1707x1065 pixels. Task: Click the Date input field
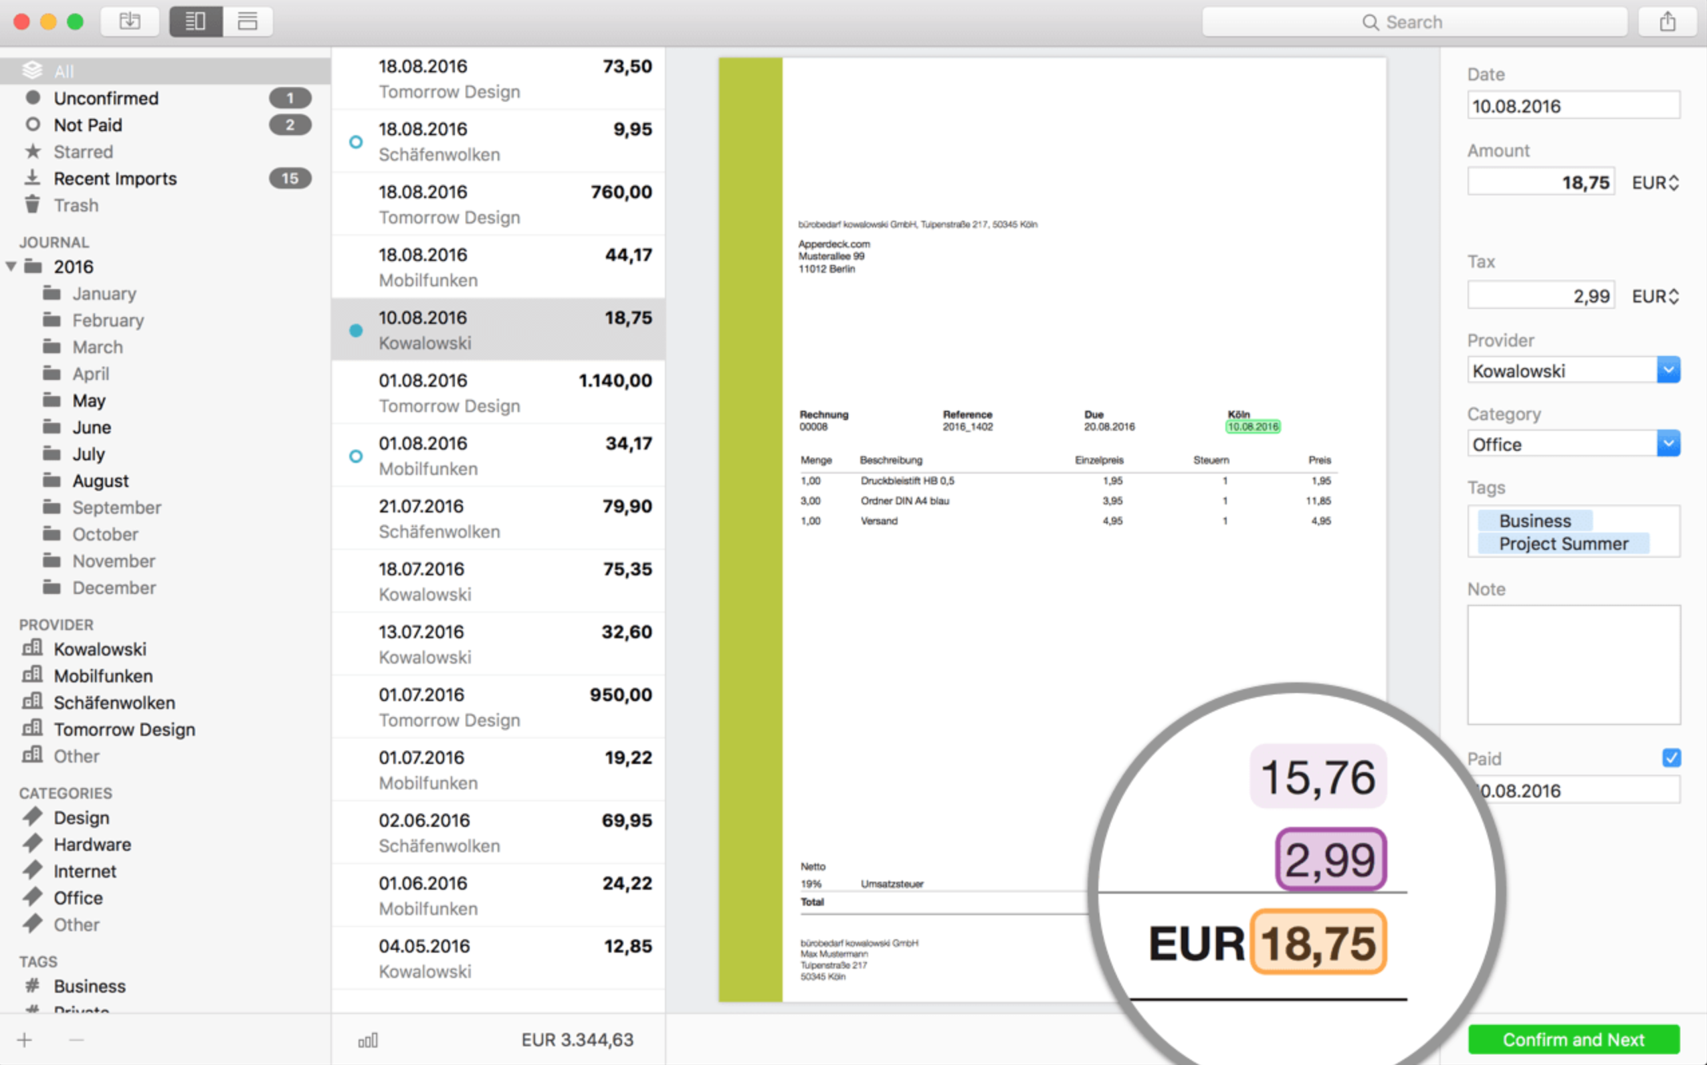tap(1573, 106)
